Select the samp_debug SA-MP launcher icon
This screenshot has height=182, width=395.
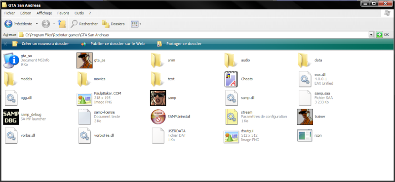[x=11, y=117]
